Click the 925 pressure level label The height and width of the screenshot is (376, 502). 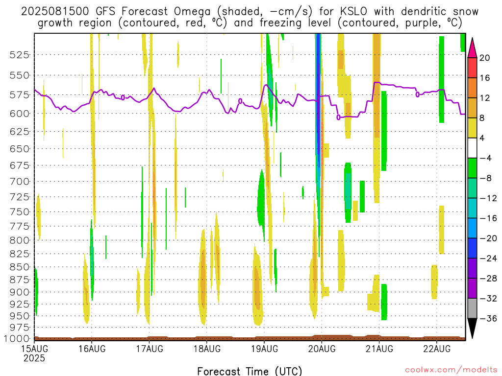[x=19, y=304]
